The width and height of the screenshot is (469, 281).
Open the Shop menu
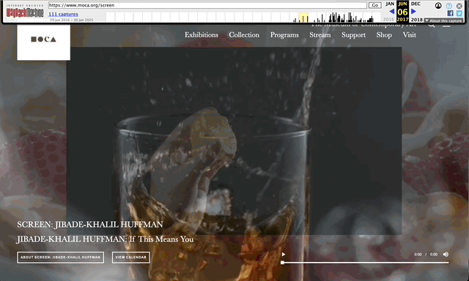tap(384, 35)
